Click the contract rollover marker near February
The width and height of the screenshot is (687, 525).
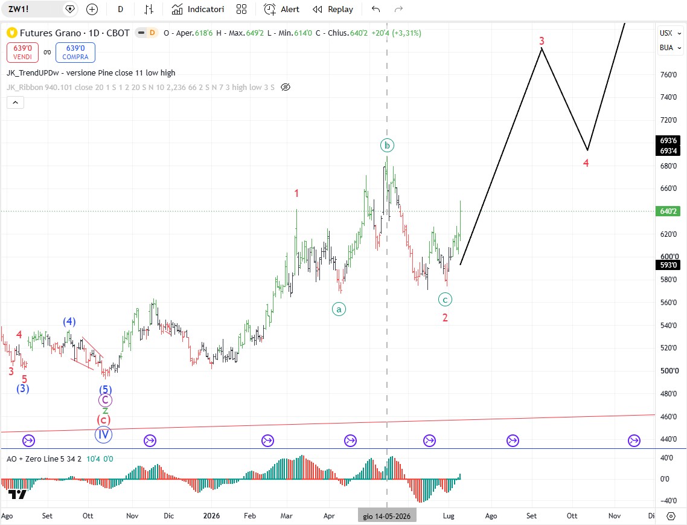[267, 441]
